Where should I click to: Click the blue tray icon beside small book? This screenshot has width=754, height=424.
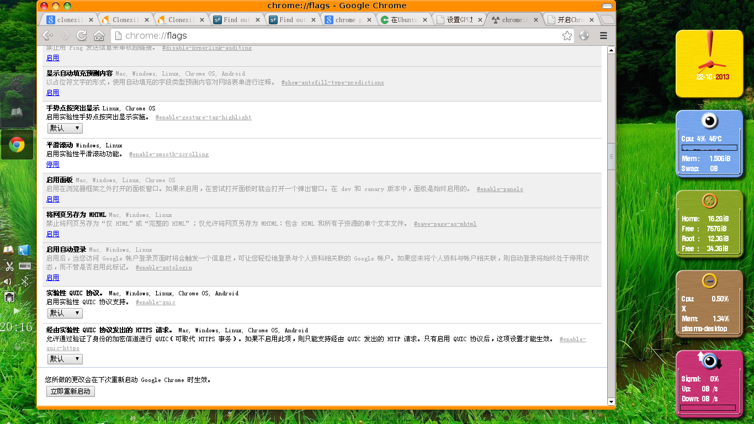click(24, 251)
